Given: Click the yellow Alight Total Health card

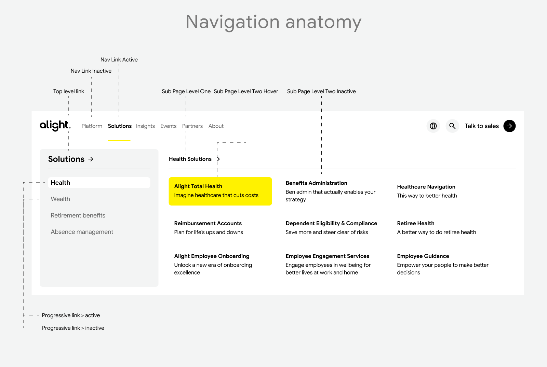Looking at the screenshot, I should tap(220, 191).
